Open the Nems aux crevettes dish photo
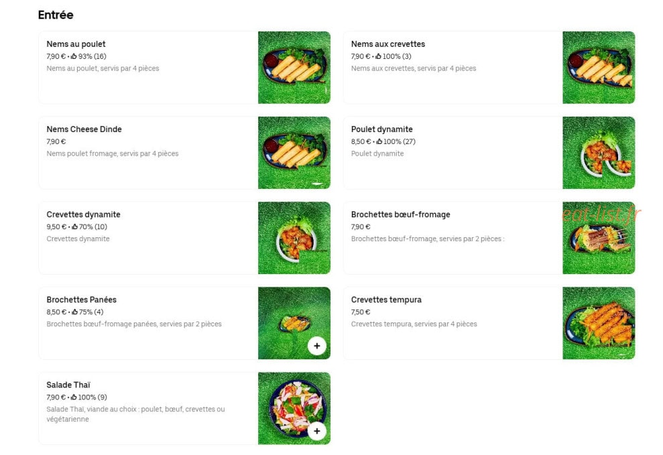663x455 pixels. pos(599,68)
